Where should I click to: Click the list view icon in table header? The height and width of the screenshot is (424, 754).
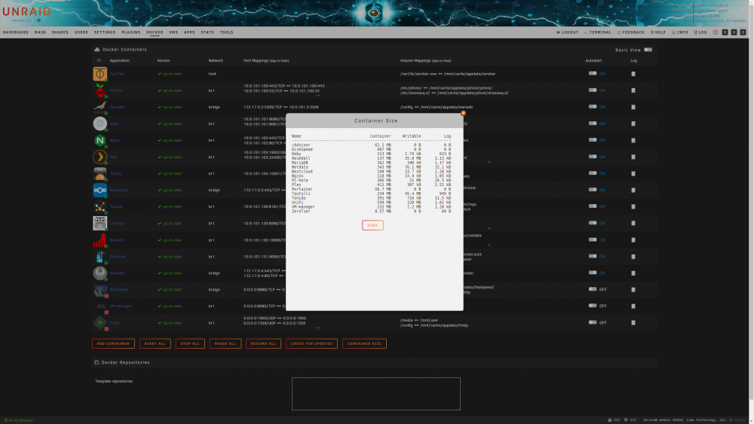[x=99, y=60]
